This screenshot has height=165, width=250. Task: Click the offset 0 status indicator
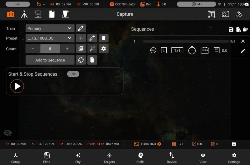point(215,144)
